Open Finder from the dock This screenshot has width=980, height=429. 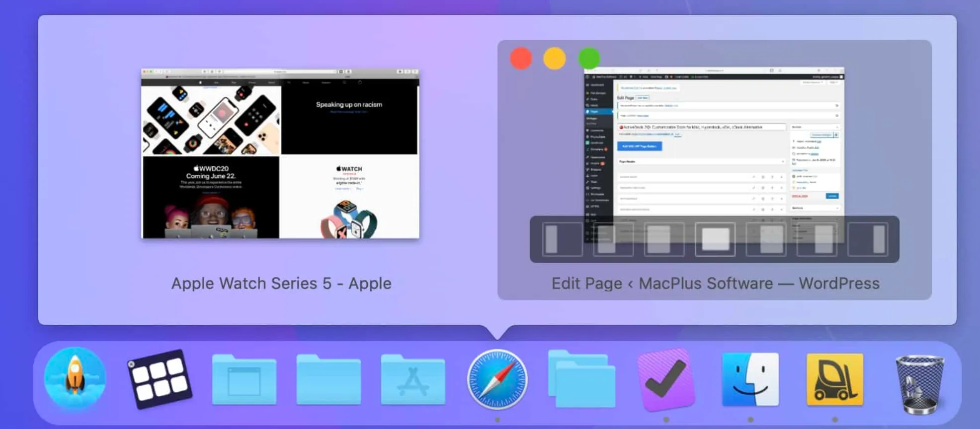pyautogui.click(x=750, y=379)
